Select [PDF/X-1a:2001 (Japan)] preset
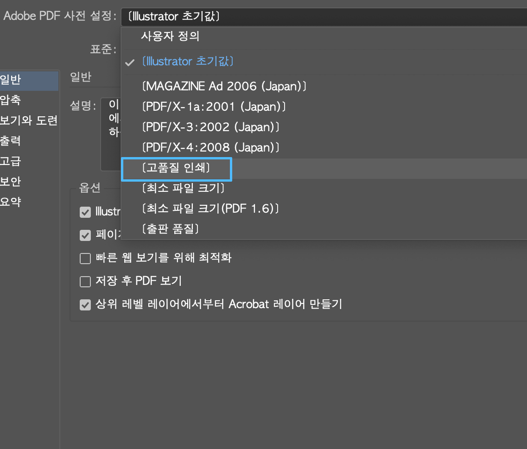This screenshot has height=449, width=527. pyautogui.click(x=324, y=107)
